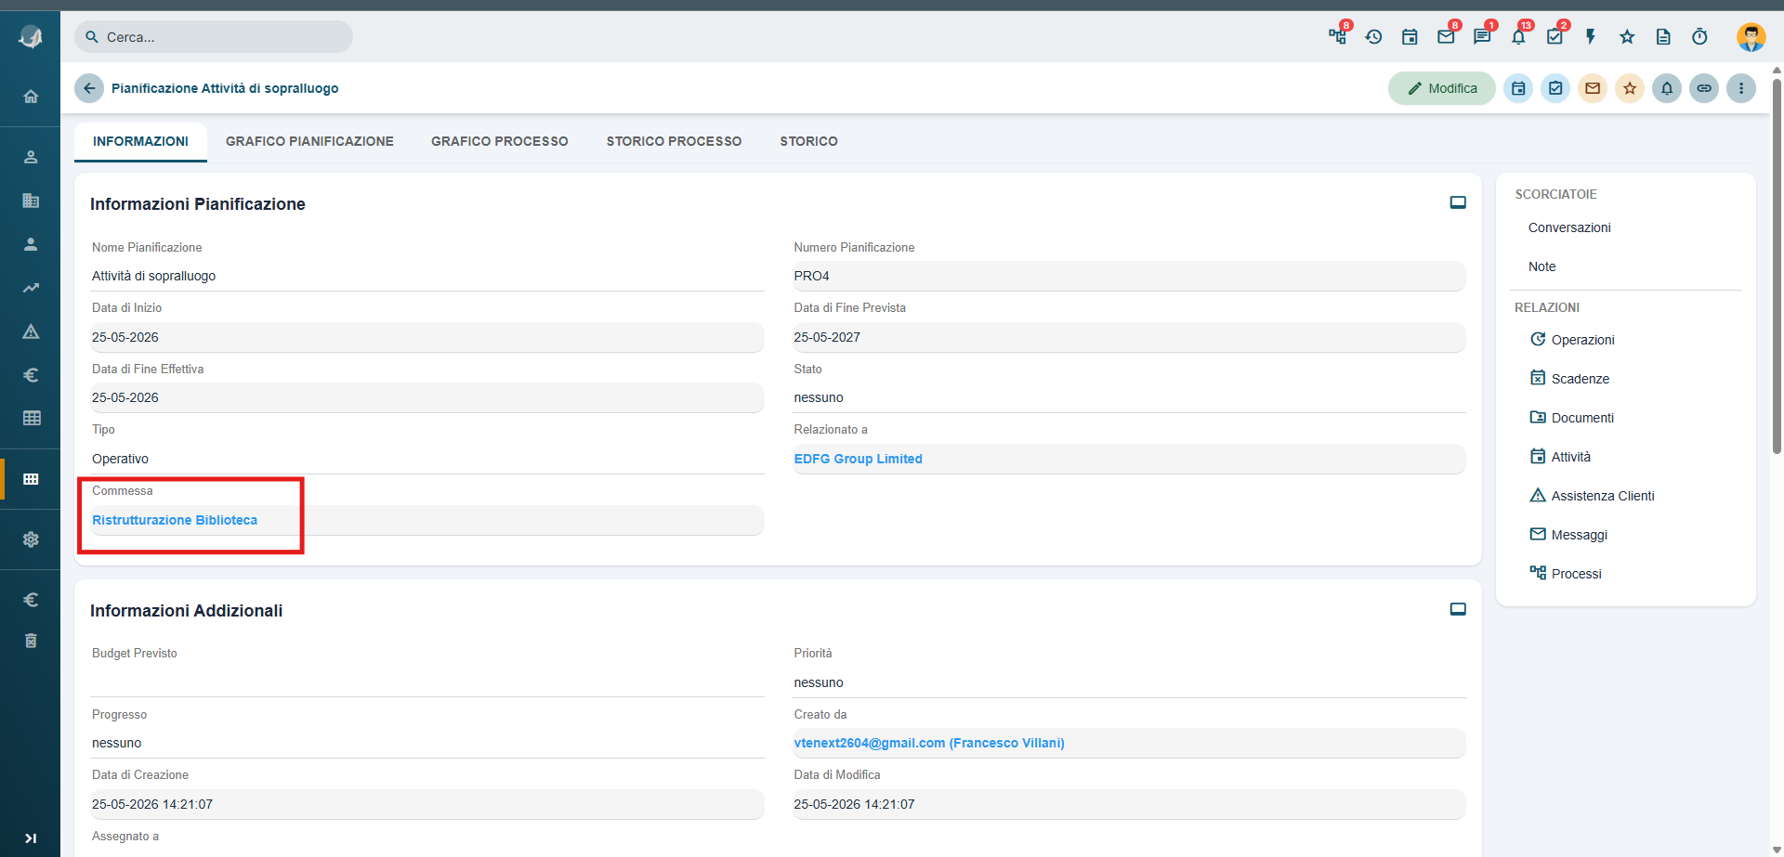Click the document page icon in the top bar
This screenshot has width=1784, height=857.
click(1663, 36)
